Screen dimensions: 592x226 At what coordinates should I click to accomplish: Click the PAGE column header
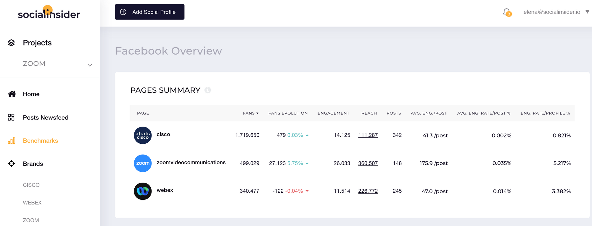pos(143,113)
